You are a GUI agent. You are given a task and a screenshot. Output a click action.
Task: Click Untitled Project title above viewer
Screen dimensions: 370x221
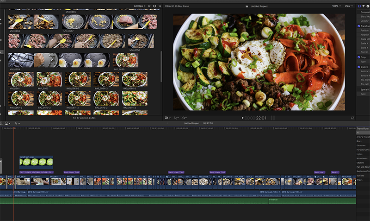(x=259, y=6)
